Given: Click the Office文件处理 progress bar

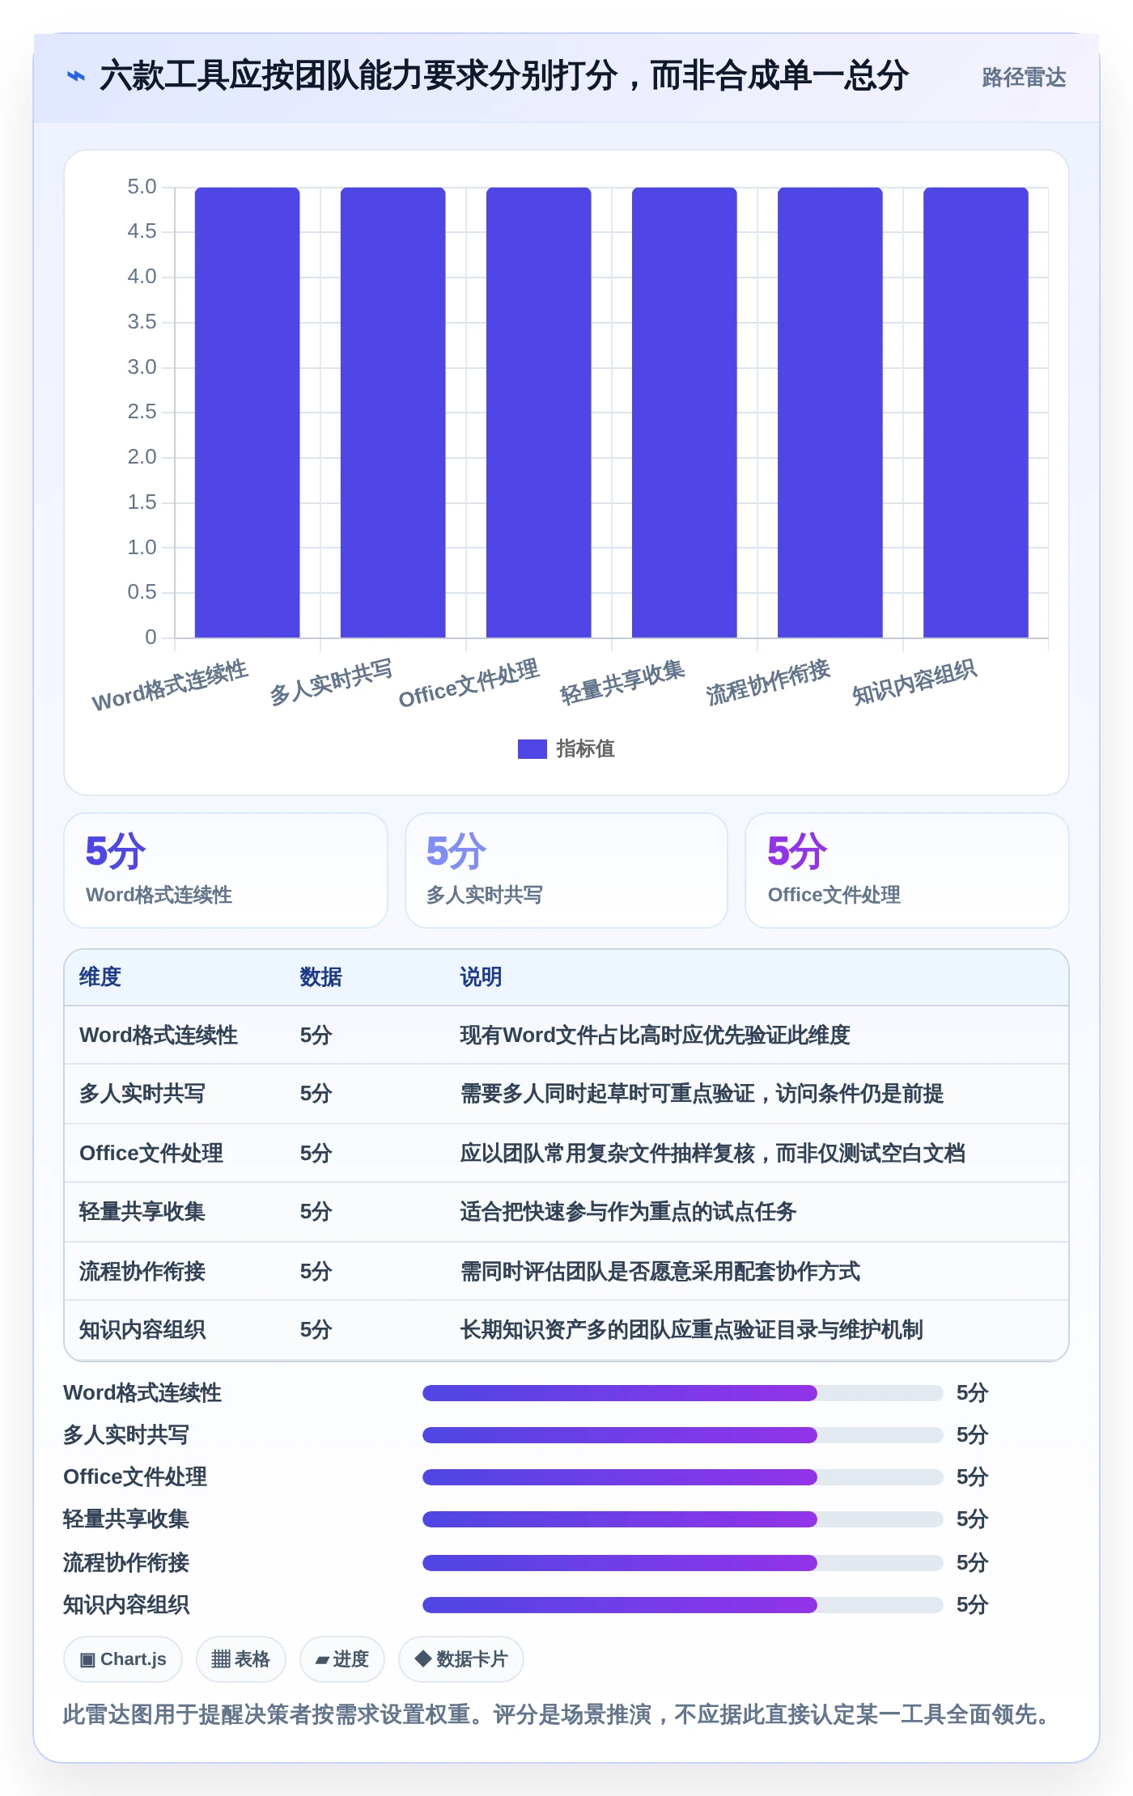Looking at the screenshot, I should coord(682,1477).
